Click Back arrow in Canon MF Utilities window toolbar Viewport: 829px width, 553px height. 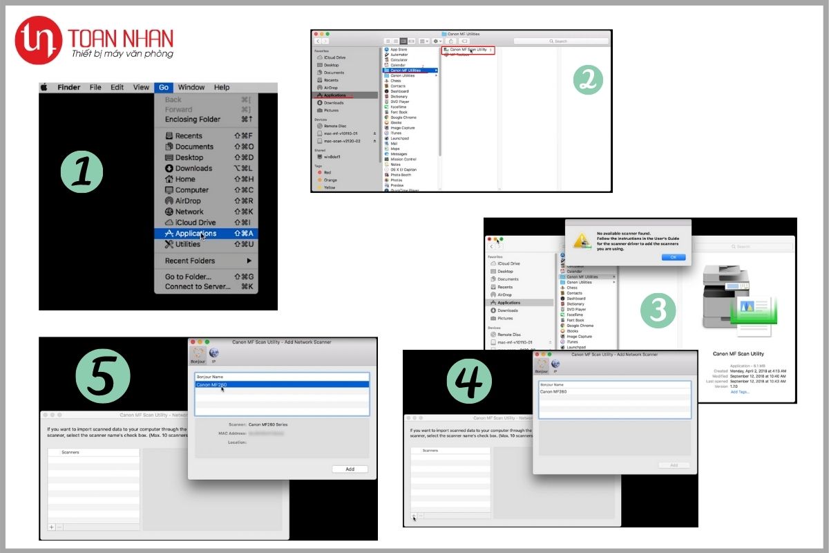318,41
